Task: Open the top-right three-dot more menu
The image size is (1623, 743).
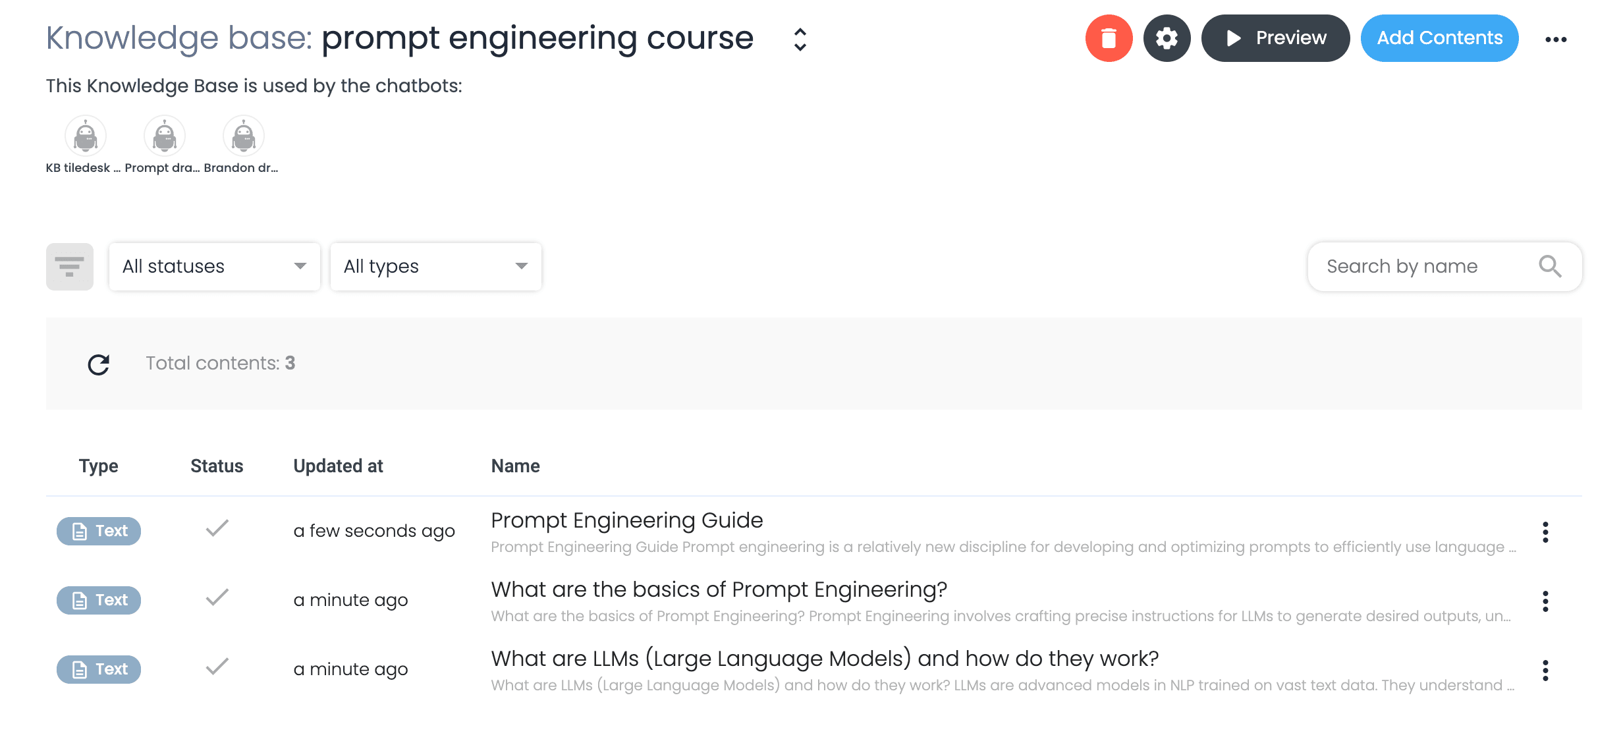Action: pyautogui.click(x=1556, y=40)
